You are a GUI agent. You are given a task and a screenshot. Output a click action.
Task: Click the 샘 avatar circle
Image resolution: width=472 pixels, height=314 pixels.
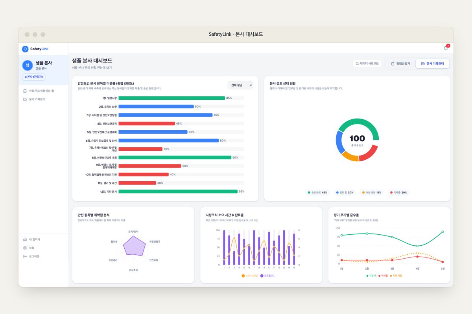point(27,65)
